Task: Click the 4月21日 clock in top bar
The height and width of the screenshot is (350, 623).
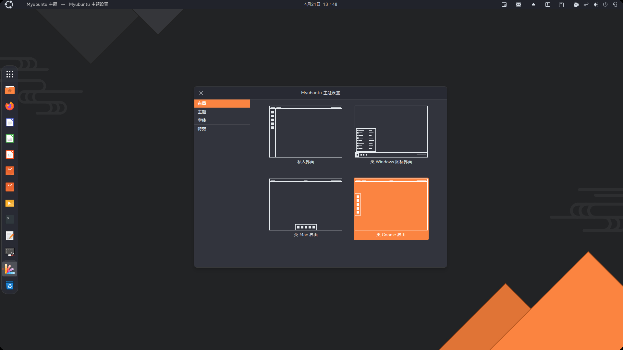Action: click(x=321, y=5)
